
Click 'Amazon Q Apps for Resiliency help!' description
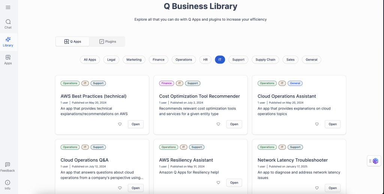pos(189,173)
